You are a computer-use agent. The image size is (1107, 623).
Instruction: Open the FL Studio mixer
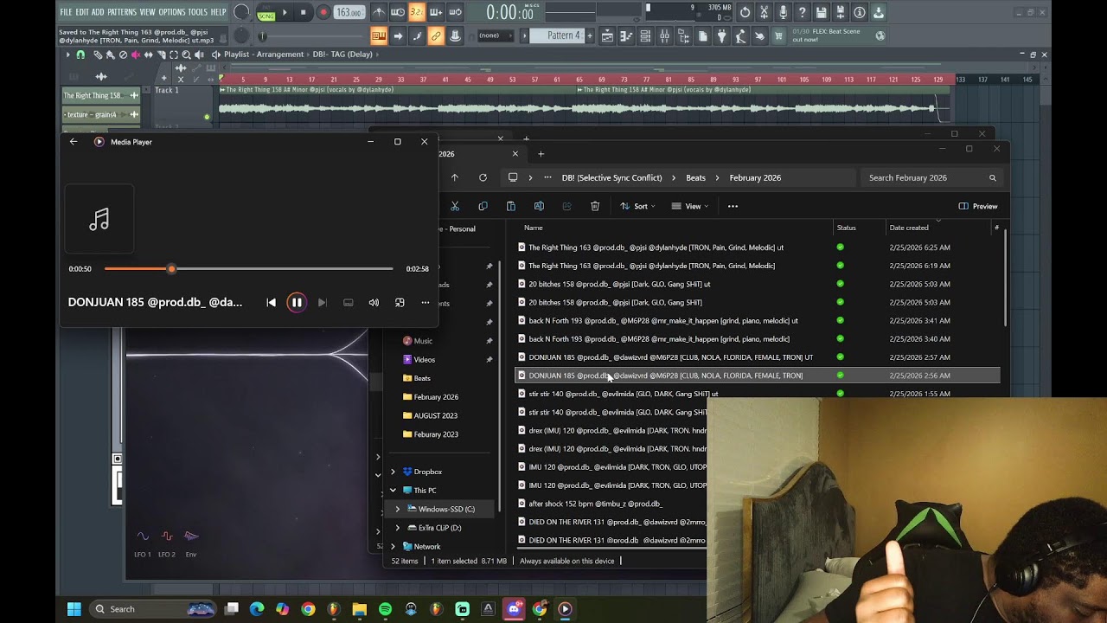point(664,35)
